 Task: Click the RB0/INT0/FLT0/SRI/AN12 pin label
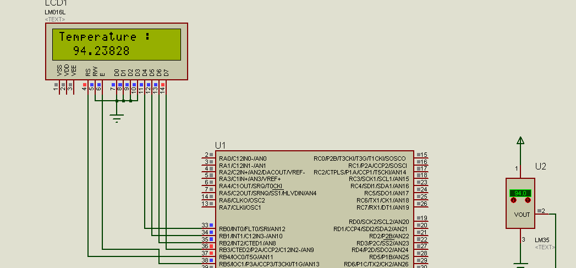point(252,229)
